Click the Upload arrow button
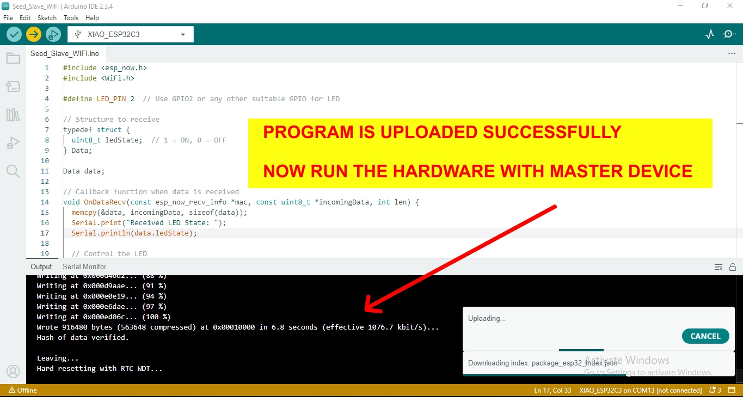The height and width of the screenshot is (397, 743). point(34,34)
